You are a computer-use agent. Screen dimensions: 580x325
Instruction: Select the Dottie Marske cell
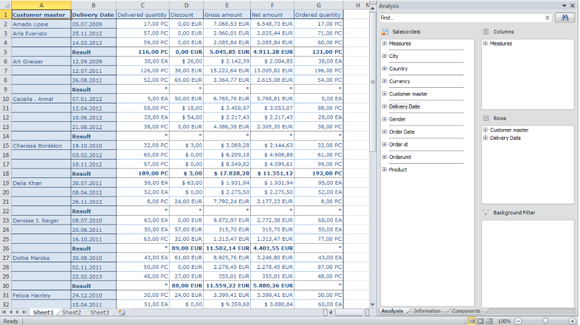(x=41, y=257)
